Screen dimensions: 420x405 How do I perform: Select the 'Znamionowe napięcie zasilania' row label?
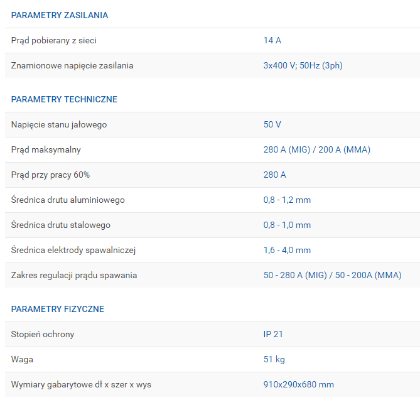[x=72, y=65]
